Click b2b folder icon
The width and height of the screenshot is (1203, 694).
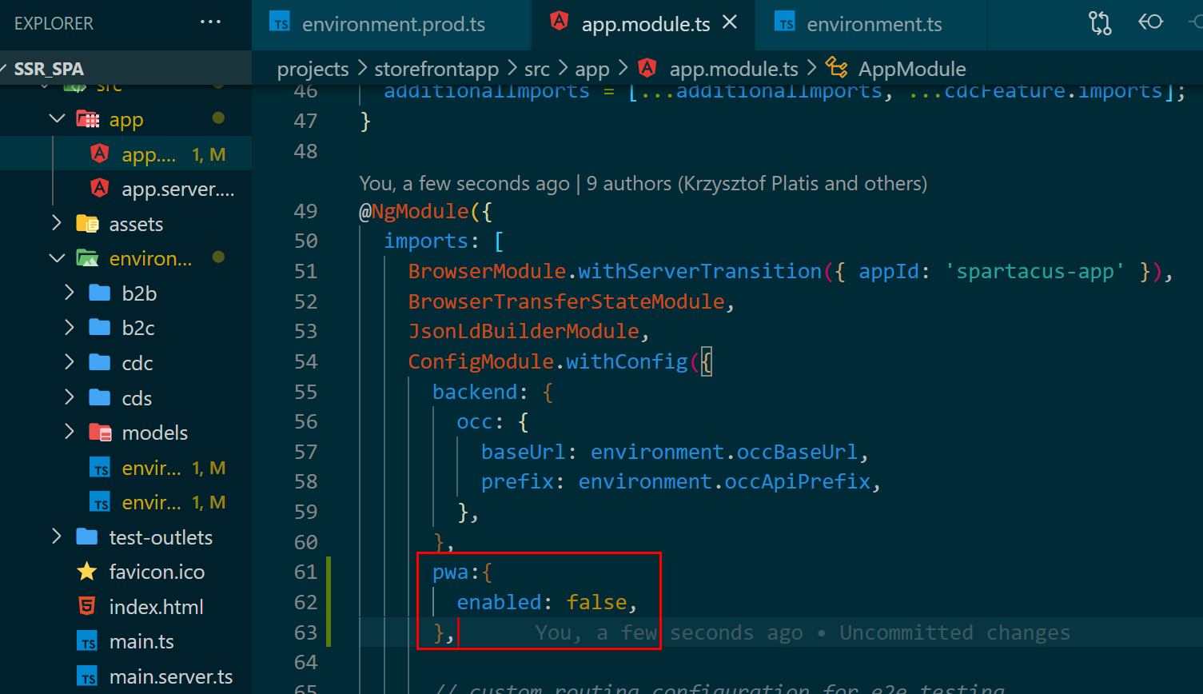100,293
